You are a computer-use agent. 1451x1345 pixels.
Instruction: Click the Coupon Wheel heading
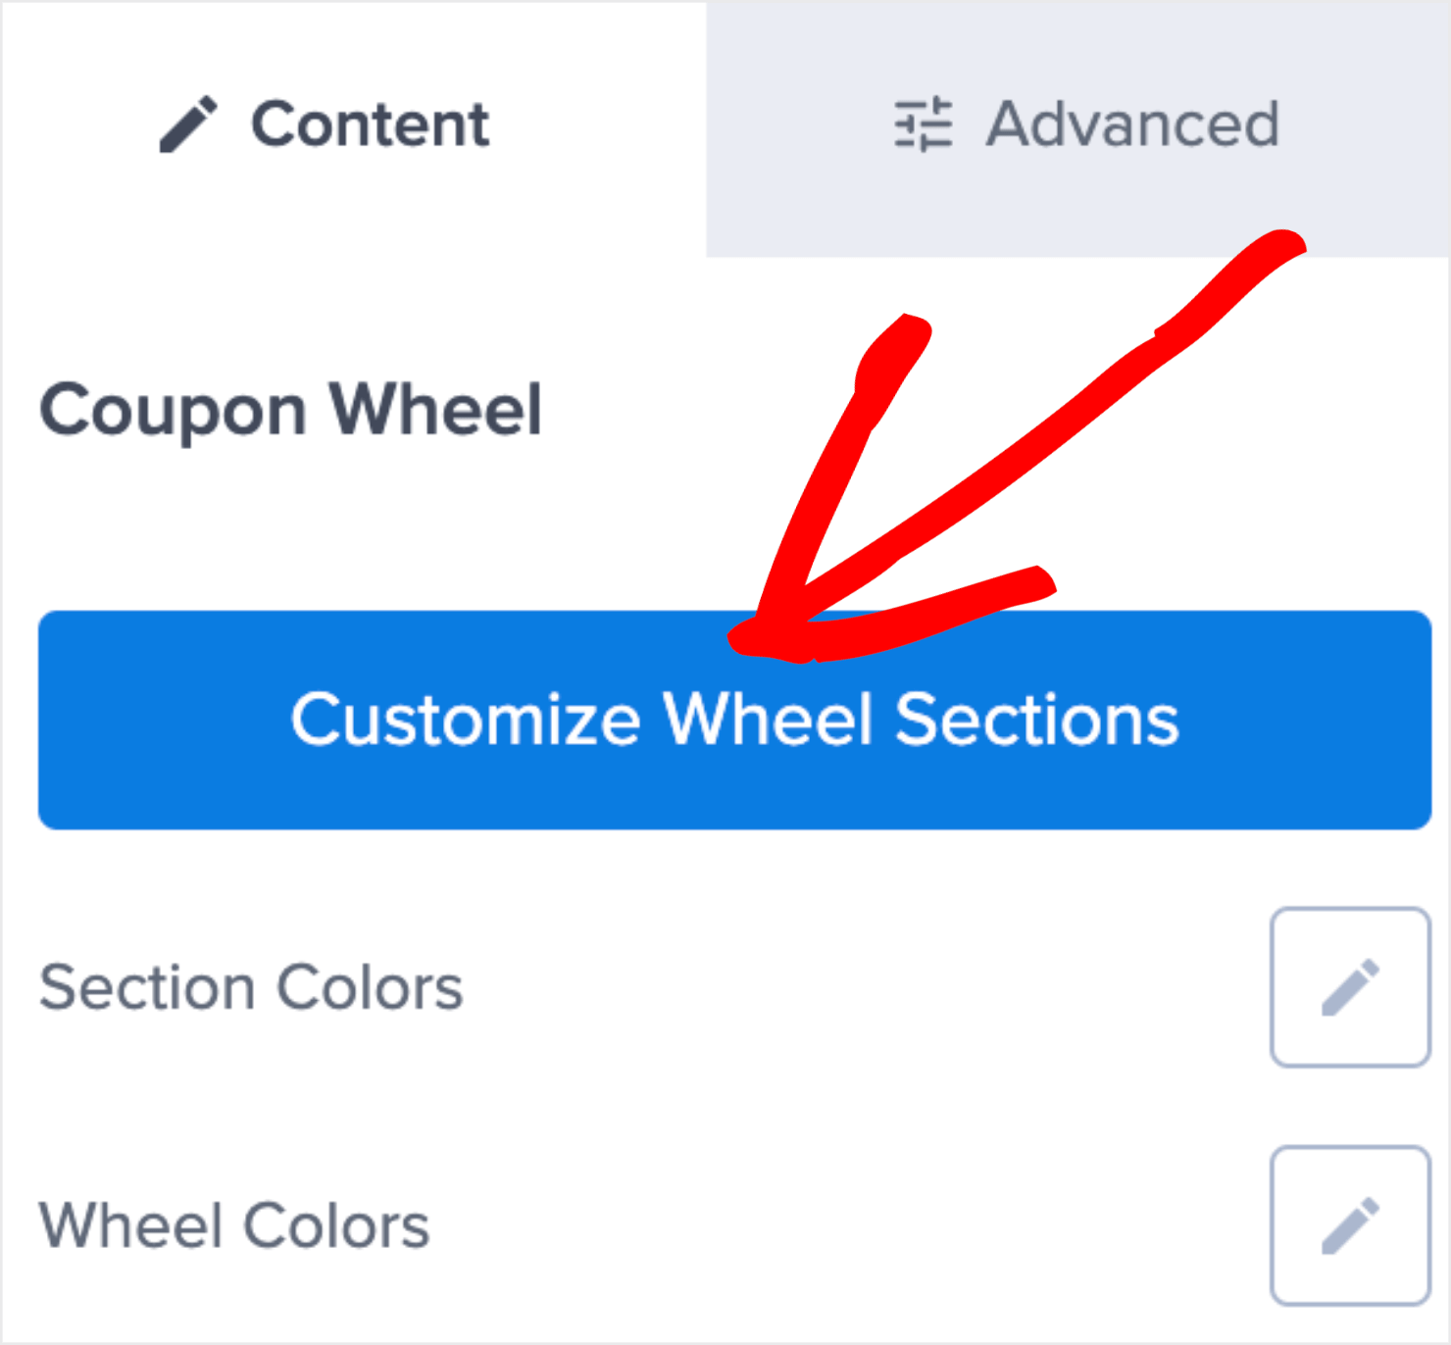291,410
